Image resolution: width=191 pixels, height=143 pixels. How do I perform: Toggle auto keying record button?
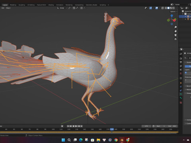(x=62, y=126)
